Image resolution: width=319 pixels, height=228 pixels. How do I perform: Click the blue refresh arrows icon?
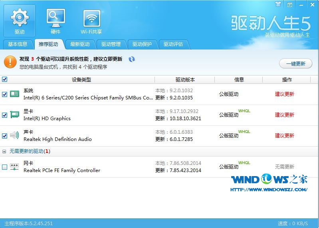pos(132,59)
